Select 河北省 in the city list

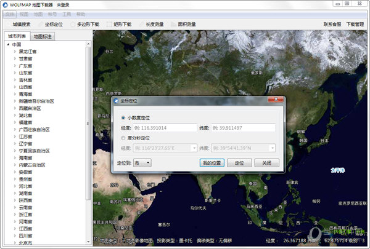pyautogui.click(x=25, y=186)
